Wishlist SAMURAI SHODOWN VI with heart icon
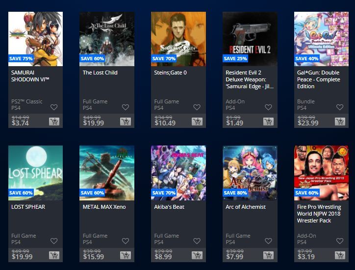Image resolution: width=355 pixels, height=270 pixels. click(x=54, y=107)
